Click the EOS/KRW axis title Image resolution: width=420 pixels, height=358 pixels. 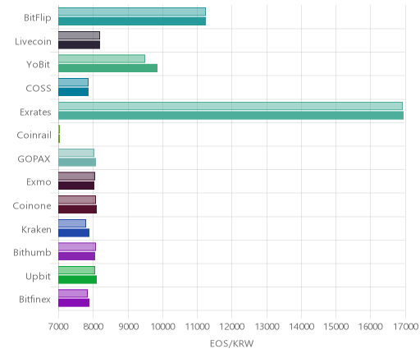point(231,343)
